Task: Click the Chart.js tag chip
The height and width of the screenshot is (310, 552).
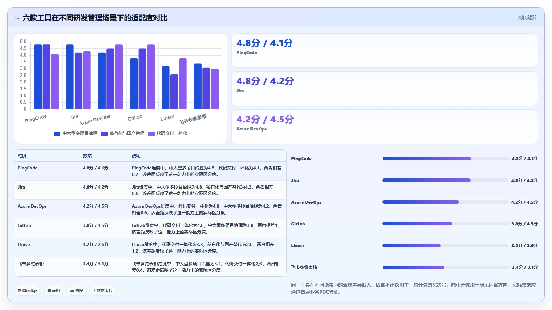Action: coord(28,290)
